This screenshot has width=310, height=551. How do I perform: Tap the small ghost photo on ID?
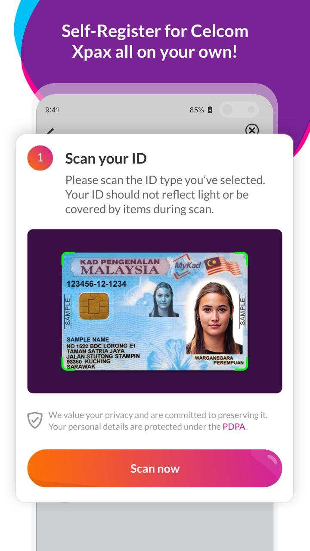click(163, 300)
